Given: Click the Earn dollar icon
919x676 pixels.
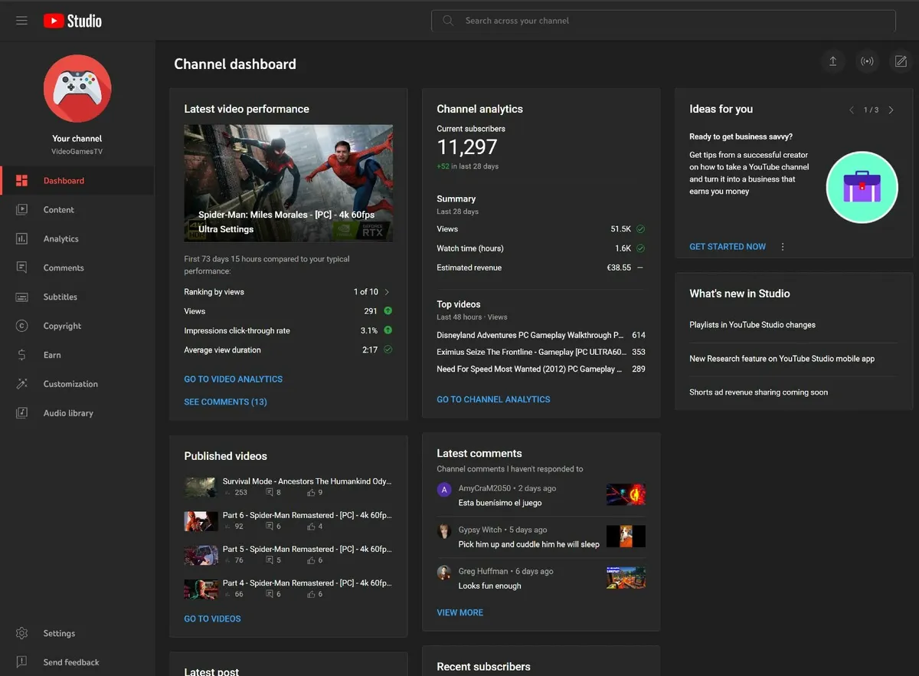Looking at the screenshot, I should pos(22,355).
